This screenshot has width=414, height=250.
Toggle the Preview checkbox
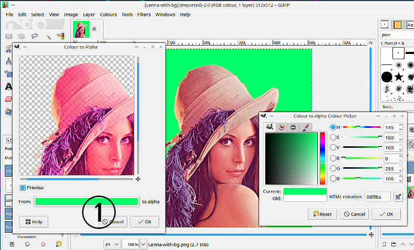click(x=23, y=188)
